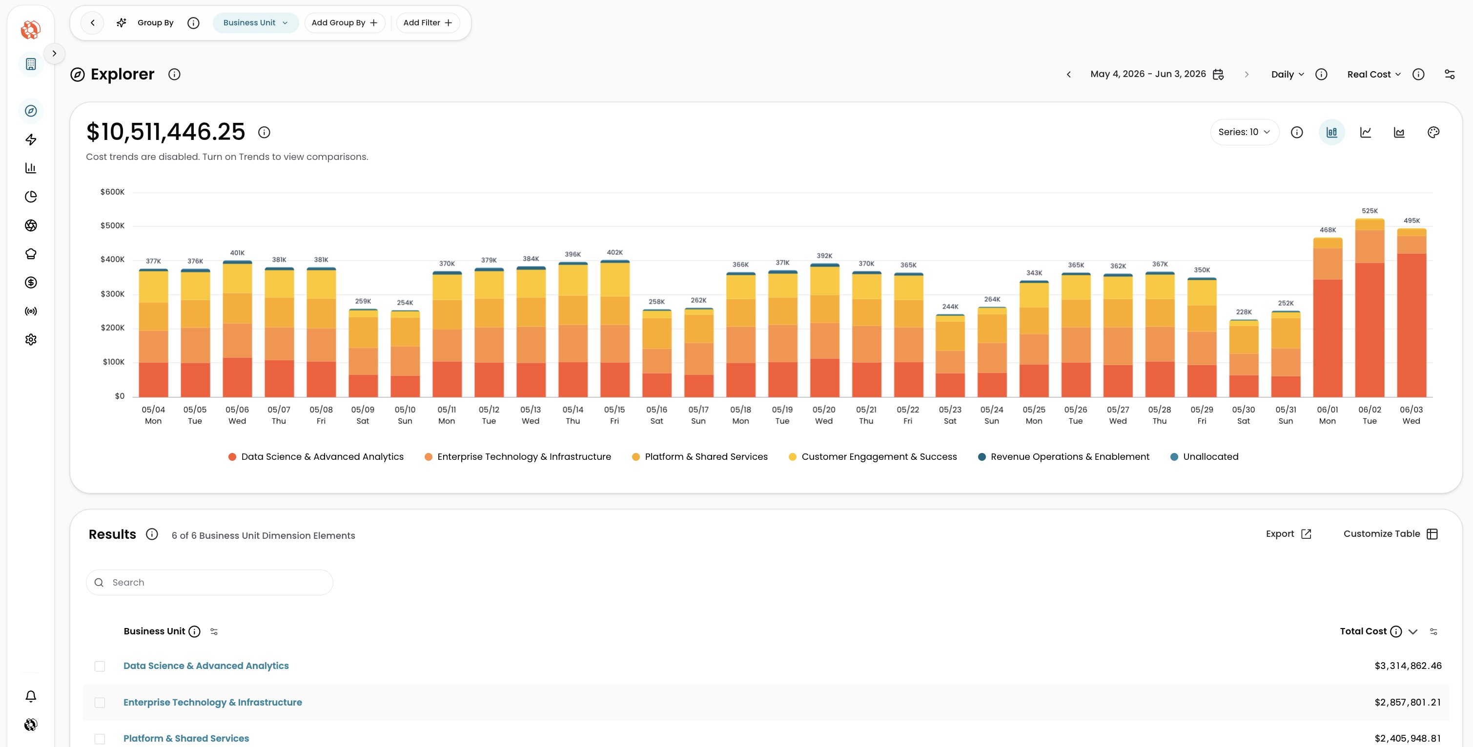Click the info icon next to Results

151,534
